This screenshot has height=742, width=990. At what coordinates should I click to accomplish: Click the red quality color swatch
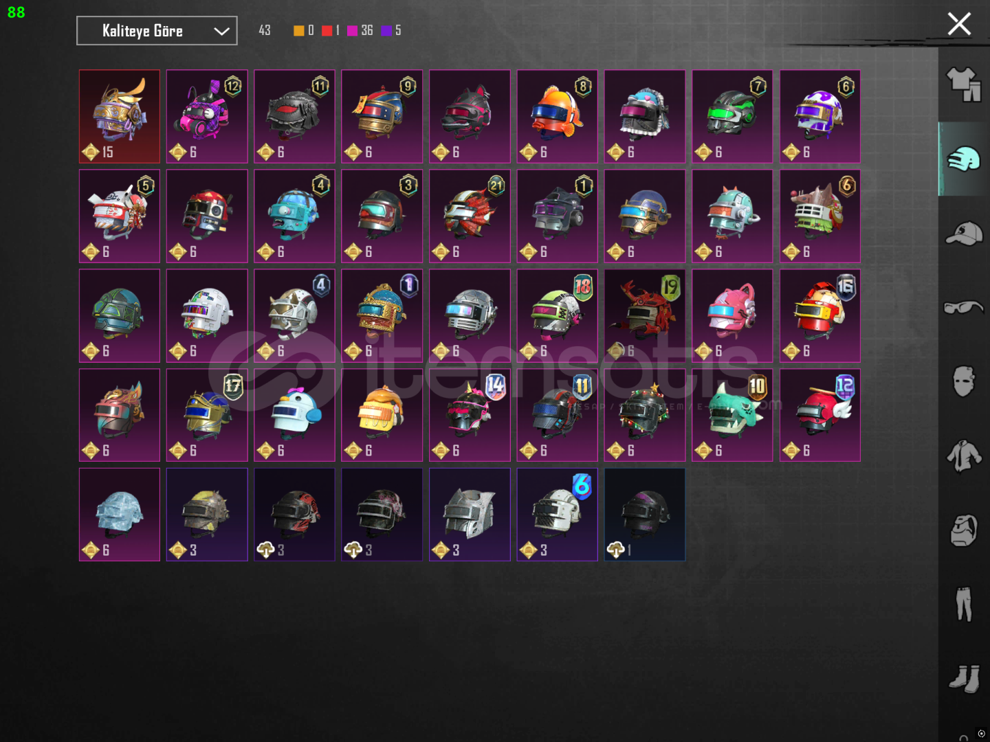pos(327,30)
